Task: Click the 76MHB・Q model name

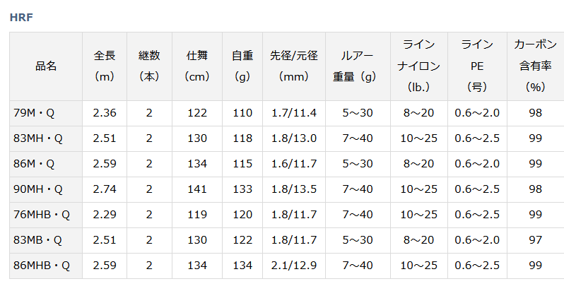Action: 46,215
